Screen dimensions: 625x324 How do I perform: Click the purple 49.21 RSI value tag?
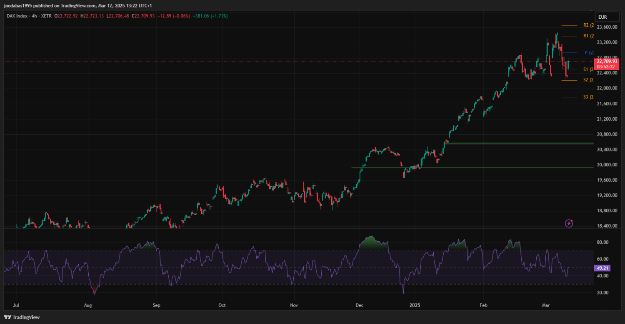[x=602, y=268]
